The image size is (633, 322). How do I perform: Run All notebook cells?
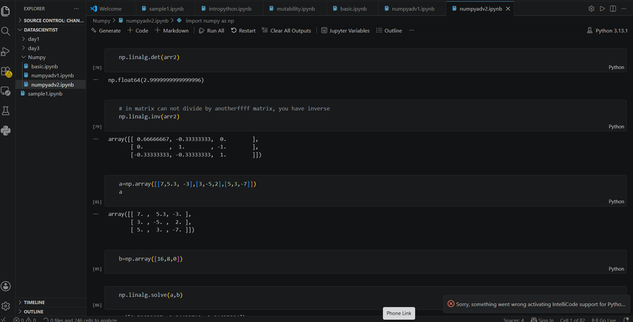[212, 31]
